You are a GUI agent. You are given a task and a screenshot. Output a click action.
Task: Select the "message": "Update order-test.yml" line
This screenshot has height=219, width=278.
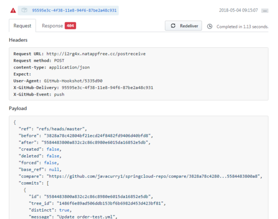point(73,217)
